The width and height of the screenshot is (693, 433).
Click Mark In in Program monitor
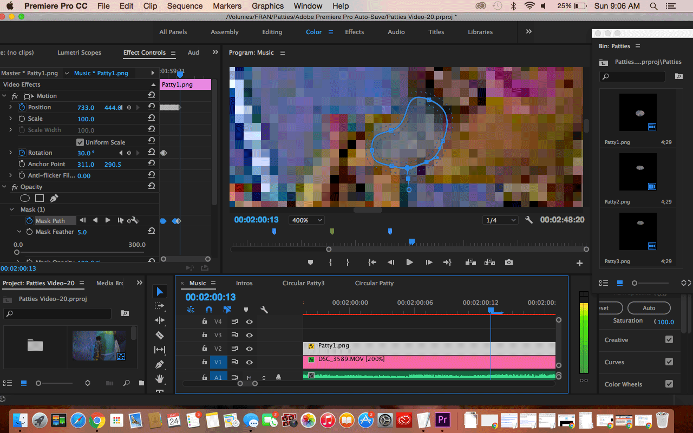(330, 263)
